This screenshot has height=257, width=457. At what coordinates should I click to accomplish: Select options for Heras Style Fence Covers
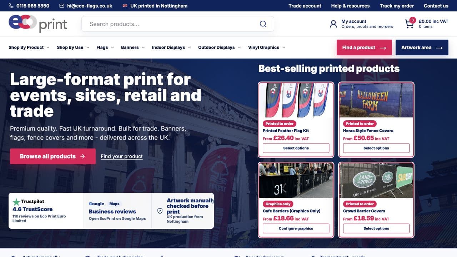(376, 148)
